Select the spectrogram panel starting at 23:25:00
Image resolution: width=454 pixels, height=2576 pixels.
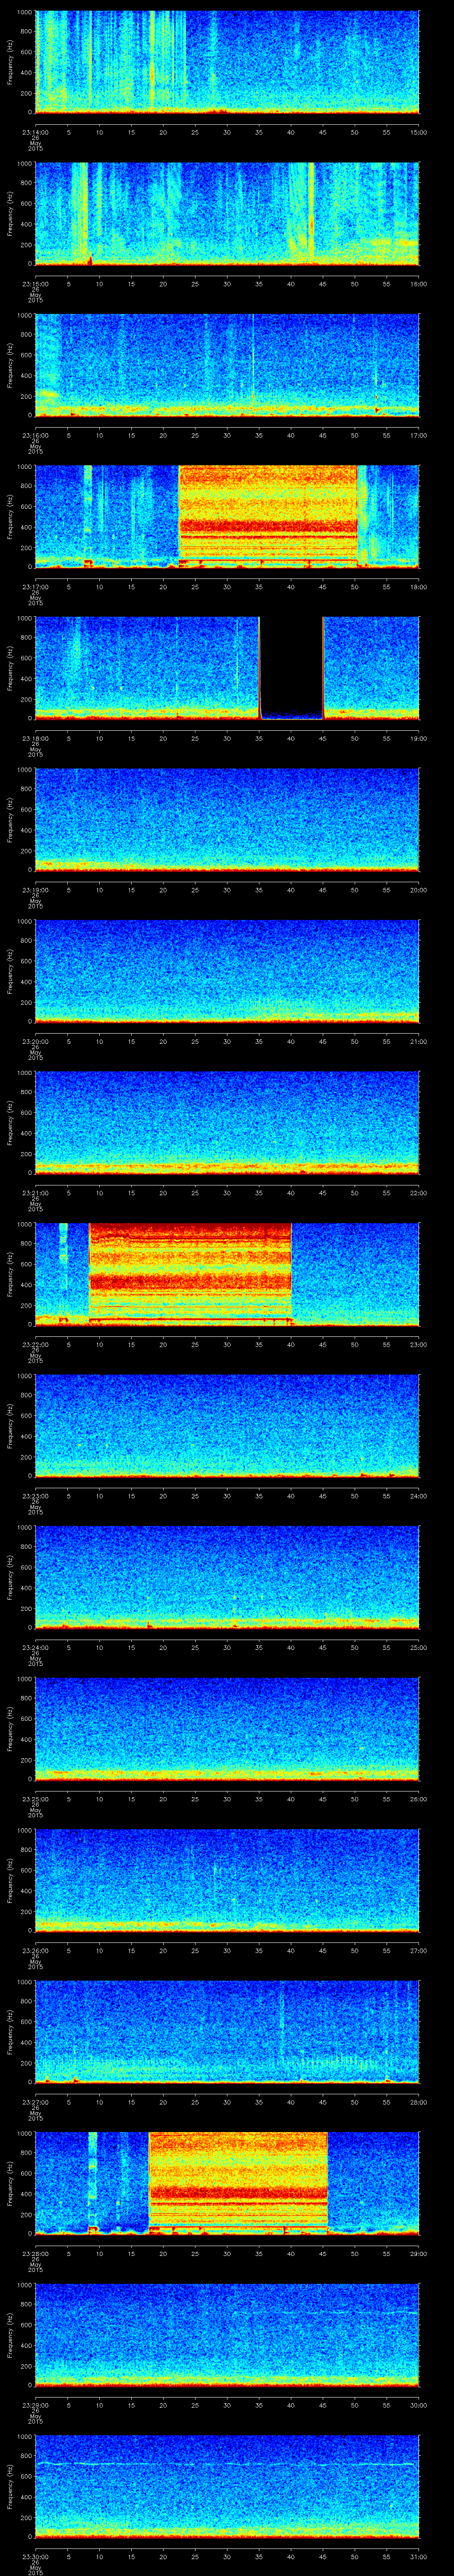[227, 1729]
